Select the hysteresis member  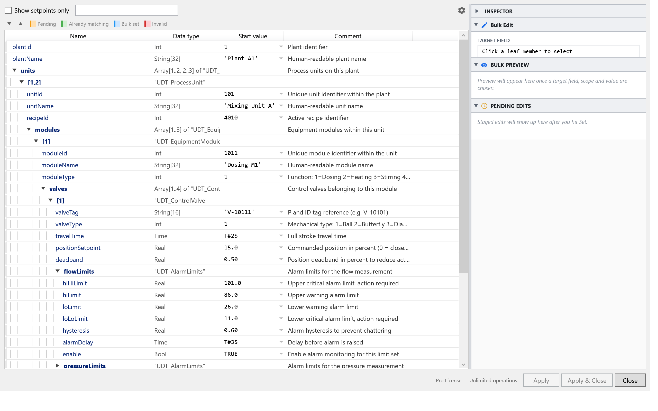coord(76,331)
